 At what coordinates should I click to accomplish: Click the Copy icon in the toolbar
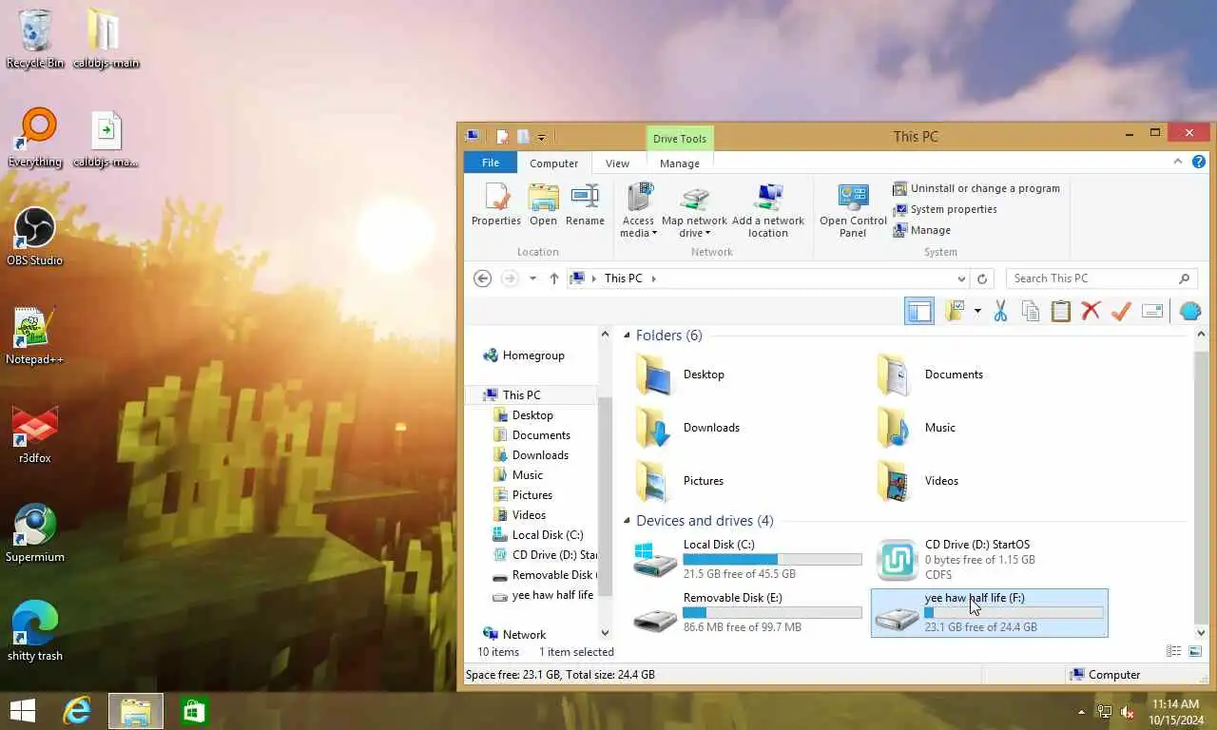1031,311
